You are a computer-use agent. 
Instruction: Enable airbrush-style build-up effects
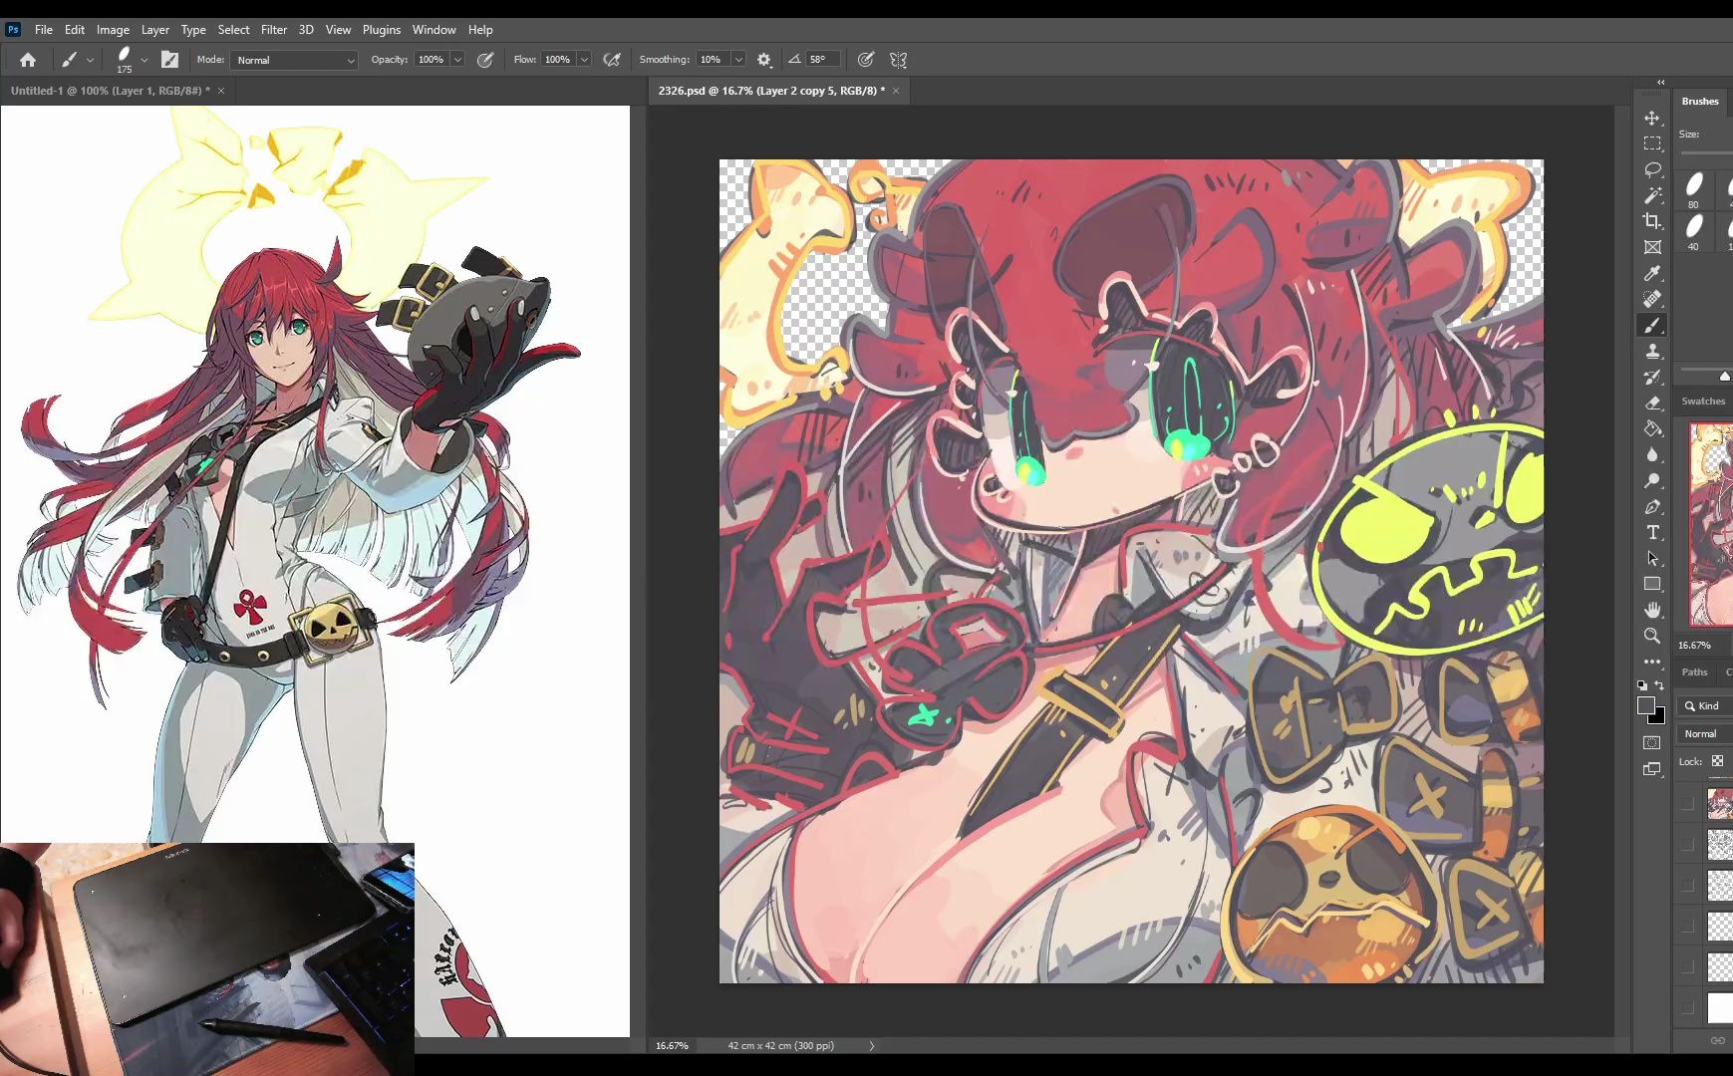pos(612,60)
